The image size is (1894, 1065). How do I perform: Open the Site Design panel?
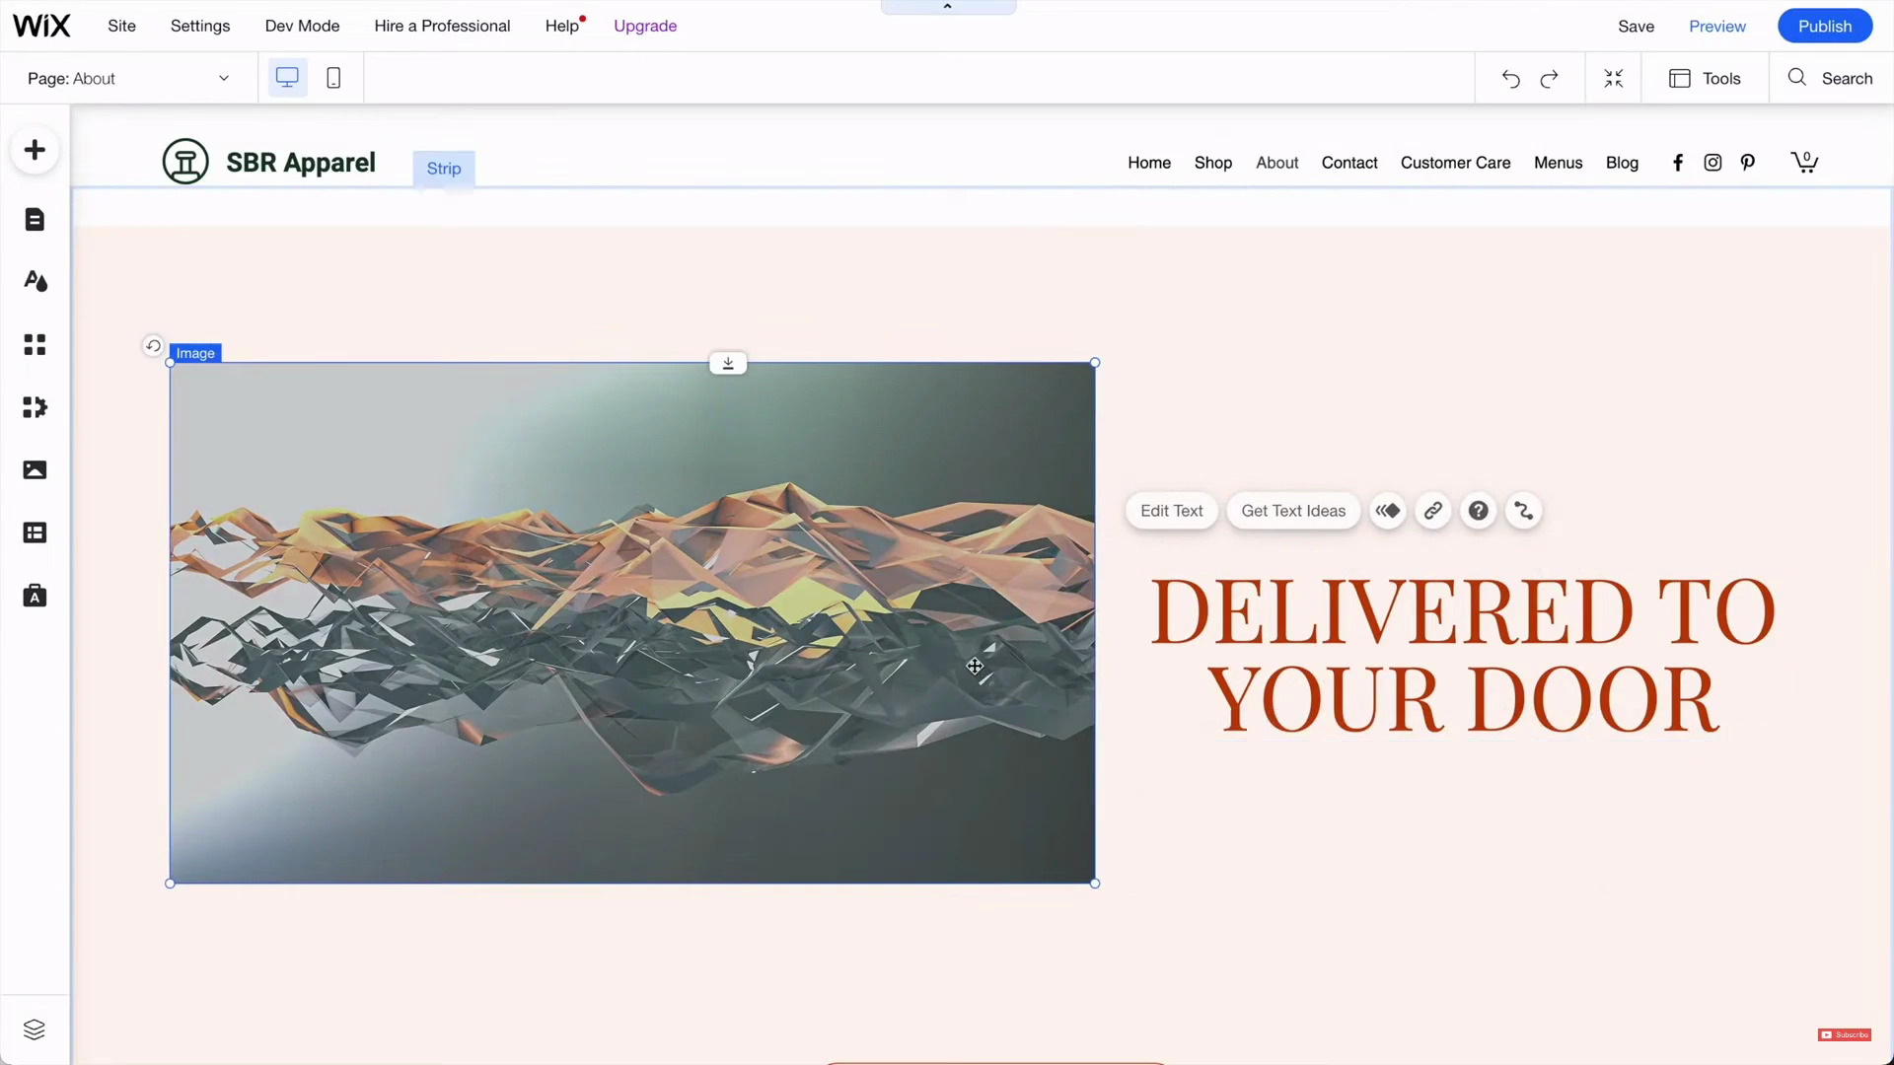pyautogui.click(x=35, y=281)
